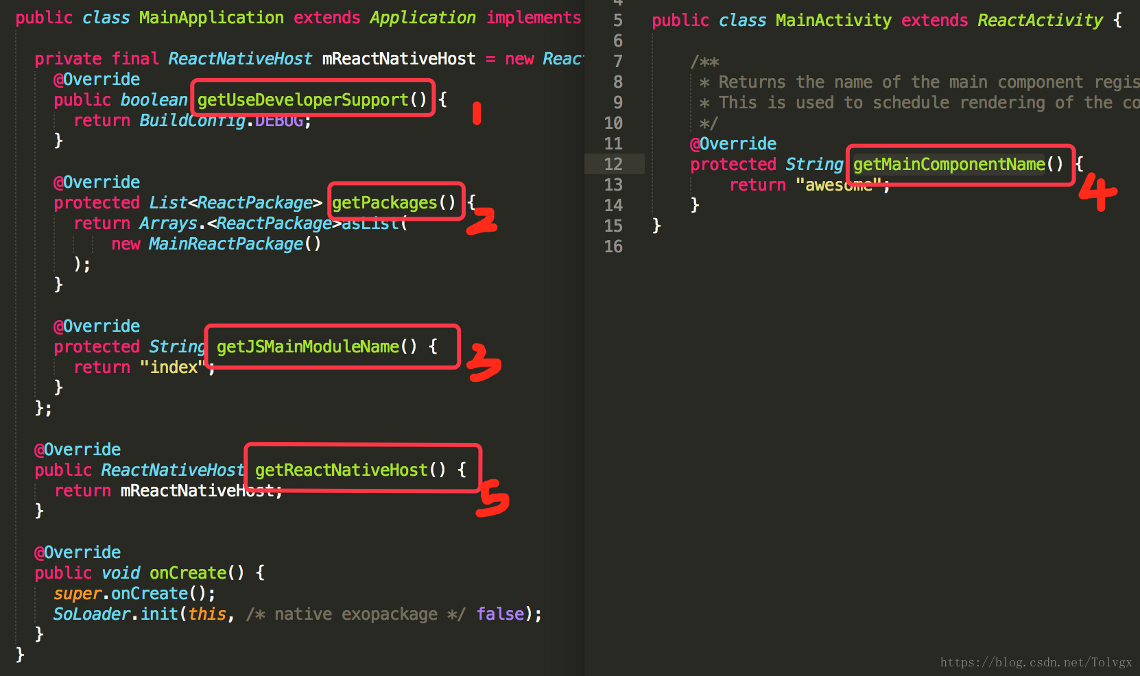This screenshot has width=1140, height=676.
Task: Click the getMainComponentName method name
Action: point(949,165)
